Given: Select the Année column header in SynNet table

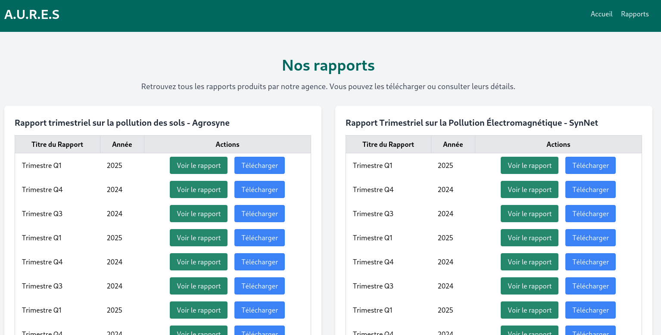Looking at the screenshot, I should pos(453,144).
